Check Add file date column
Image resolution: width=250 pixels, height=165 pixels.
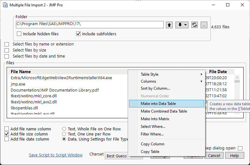click(7, 139)
